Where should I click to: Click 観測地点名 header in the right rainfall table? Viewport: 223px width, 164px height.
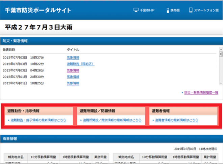[x=126, y=157]
